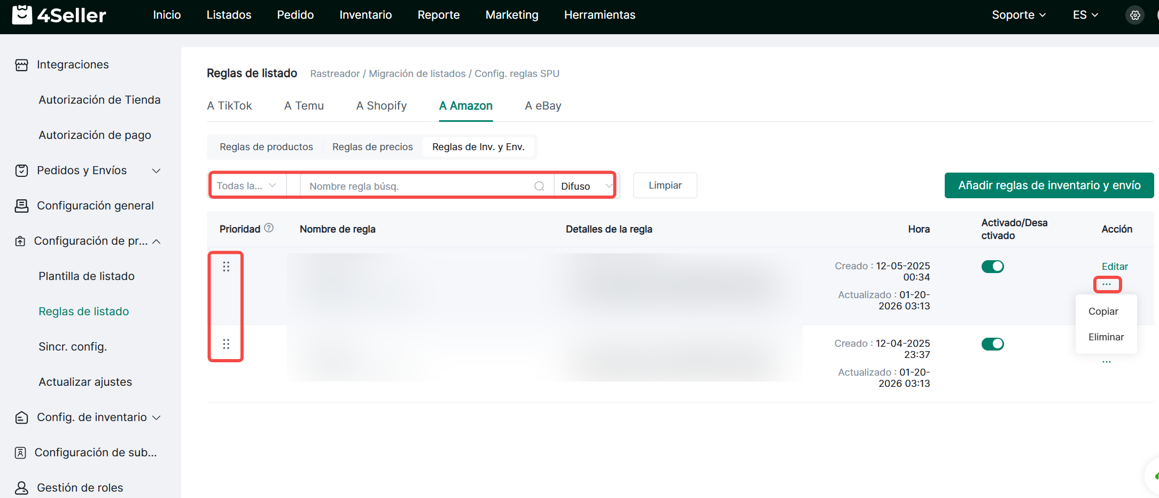Open Autorización de pago in sidebar
The image size is (1159, 498).
95,135
